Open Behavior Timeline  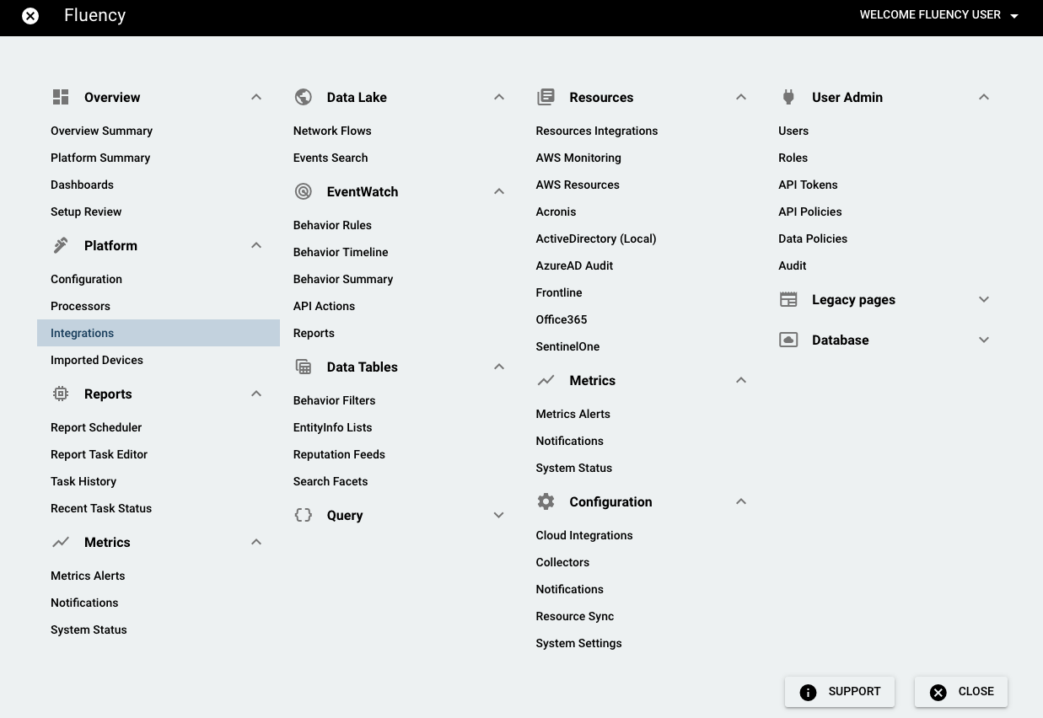[x=341, y=252]
